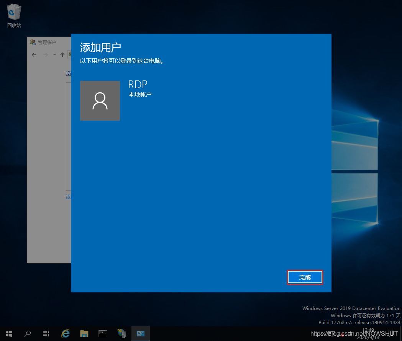Launch Internet Explorer from the taskbar
Image resolution: width=402 pixels, height=341 pixels.
tap(66, 333)
